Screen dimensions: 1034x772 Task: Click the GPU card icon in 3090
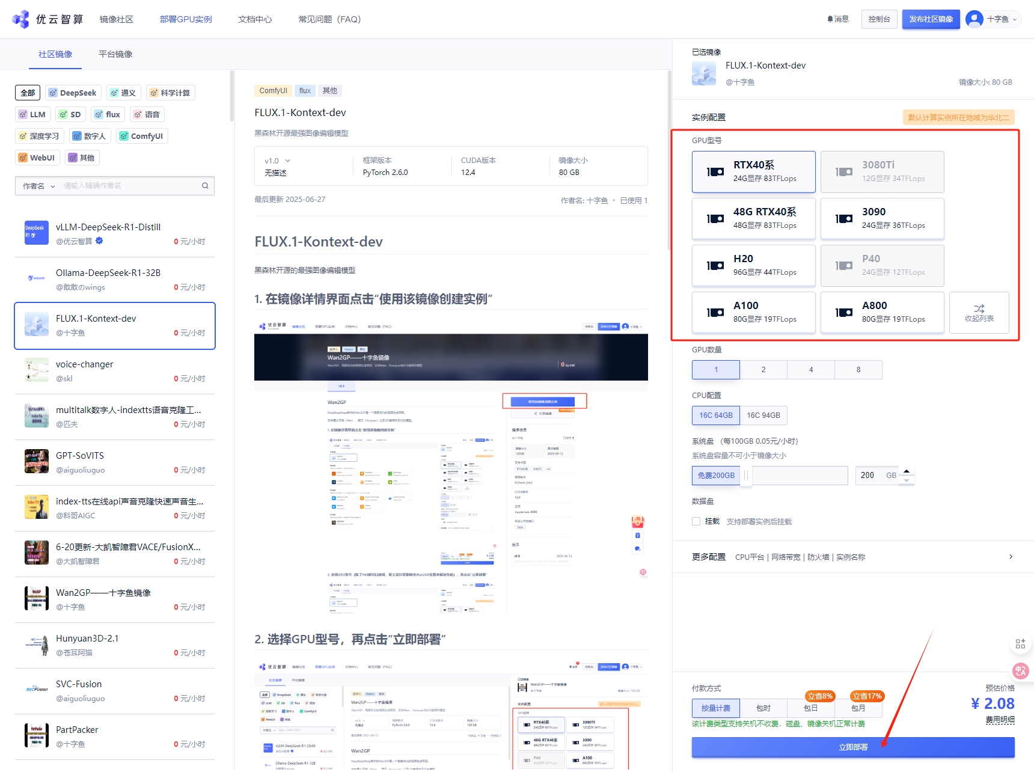click(x=844, y=219)
